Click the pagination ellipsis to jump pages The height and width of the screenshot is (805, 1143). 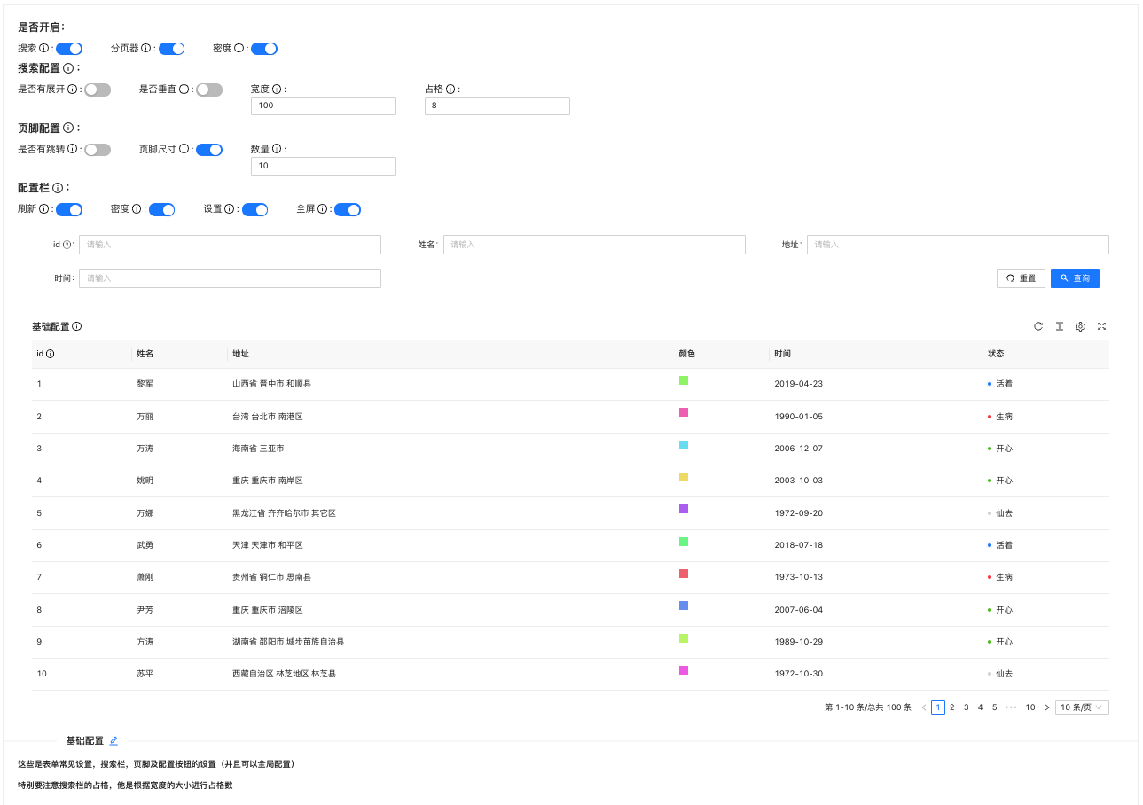1011,707
